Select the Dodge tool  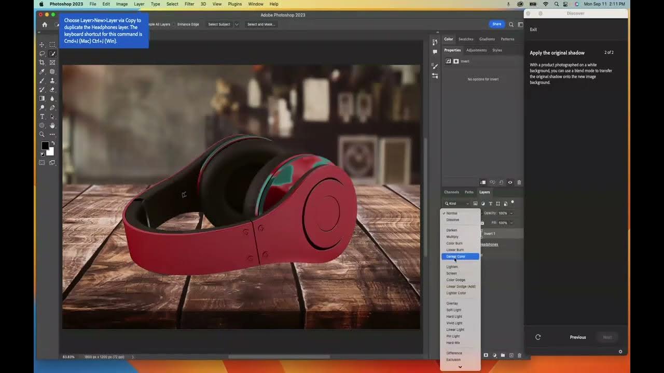click(42, 108)
